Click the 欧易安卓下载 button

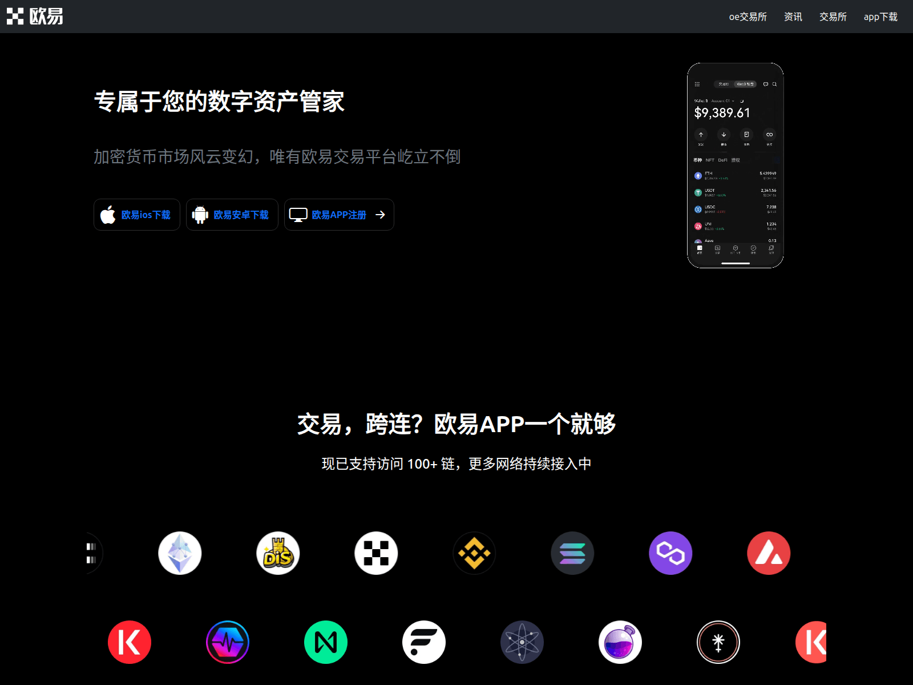tap(232, 215)
